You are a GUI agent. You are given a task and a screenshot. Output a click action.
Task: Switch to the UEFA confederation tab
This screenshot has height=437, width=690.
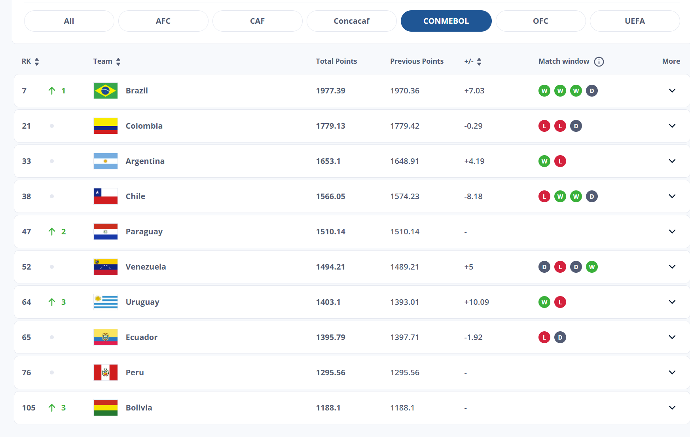pyautogui.click(x=635, y=21)
